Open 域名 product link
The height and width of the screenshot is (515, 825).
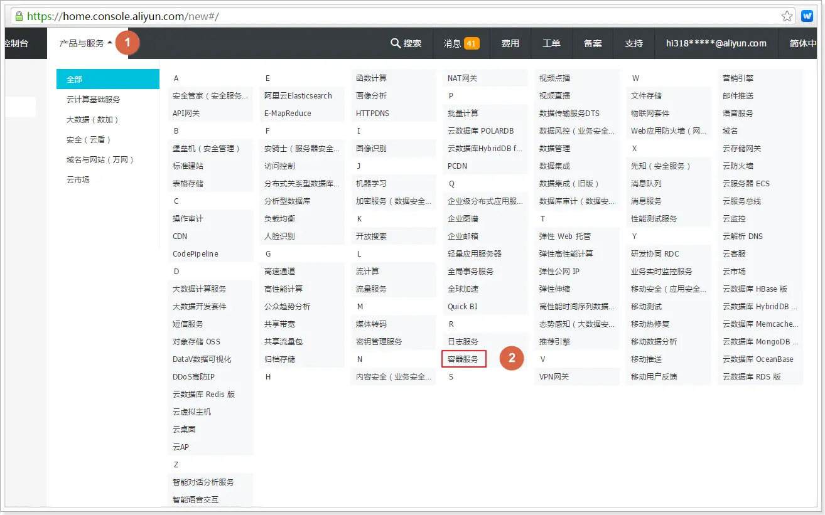[x=730, y=131]
